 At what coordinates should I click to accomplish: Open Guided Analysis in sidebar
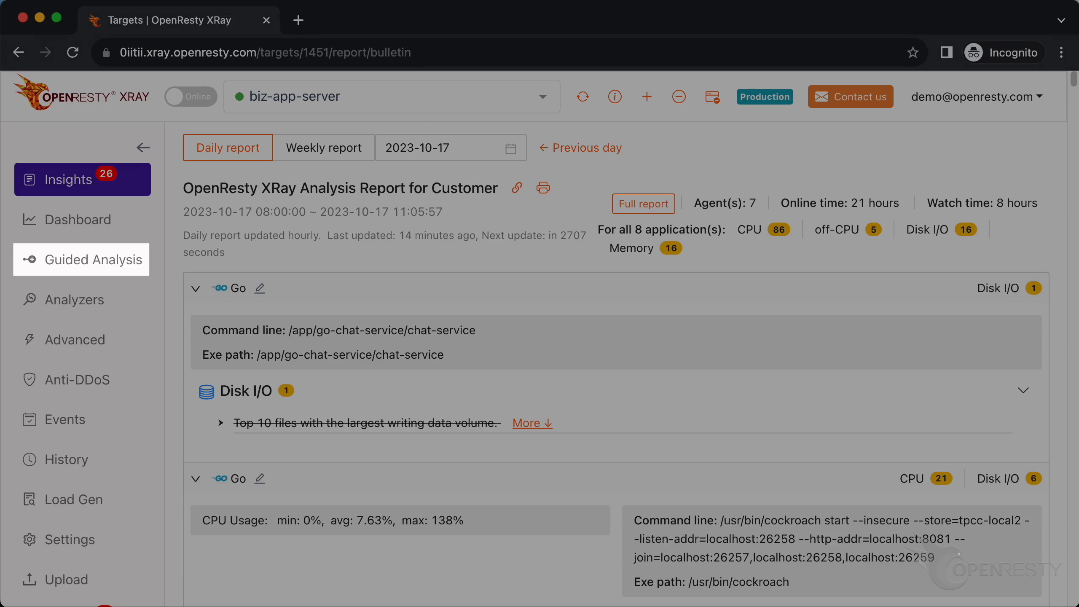click(81, 260)
